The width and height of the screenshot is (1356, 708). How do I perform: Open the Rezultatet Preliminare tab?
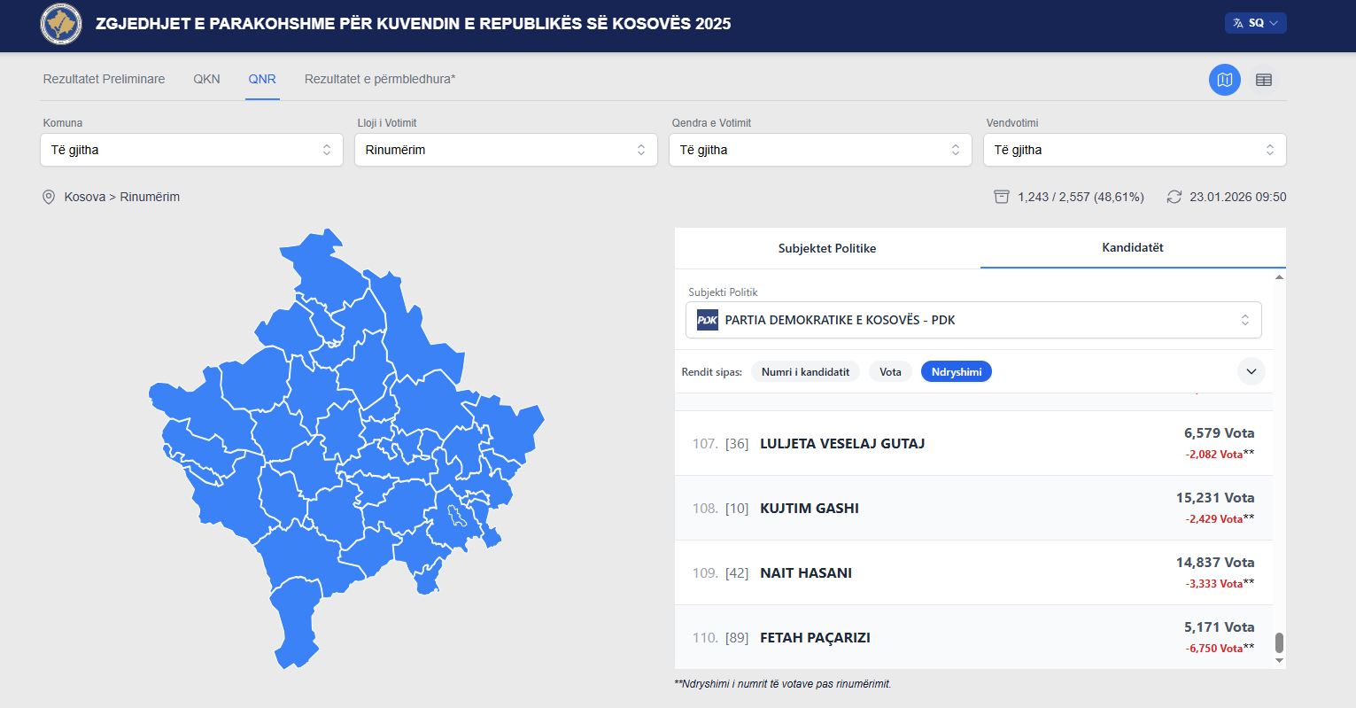coord(104,79)
